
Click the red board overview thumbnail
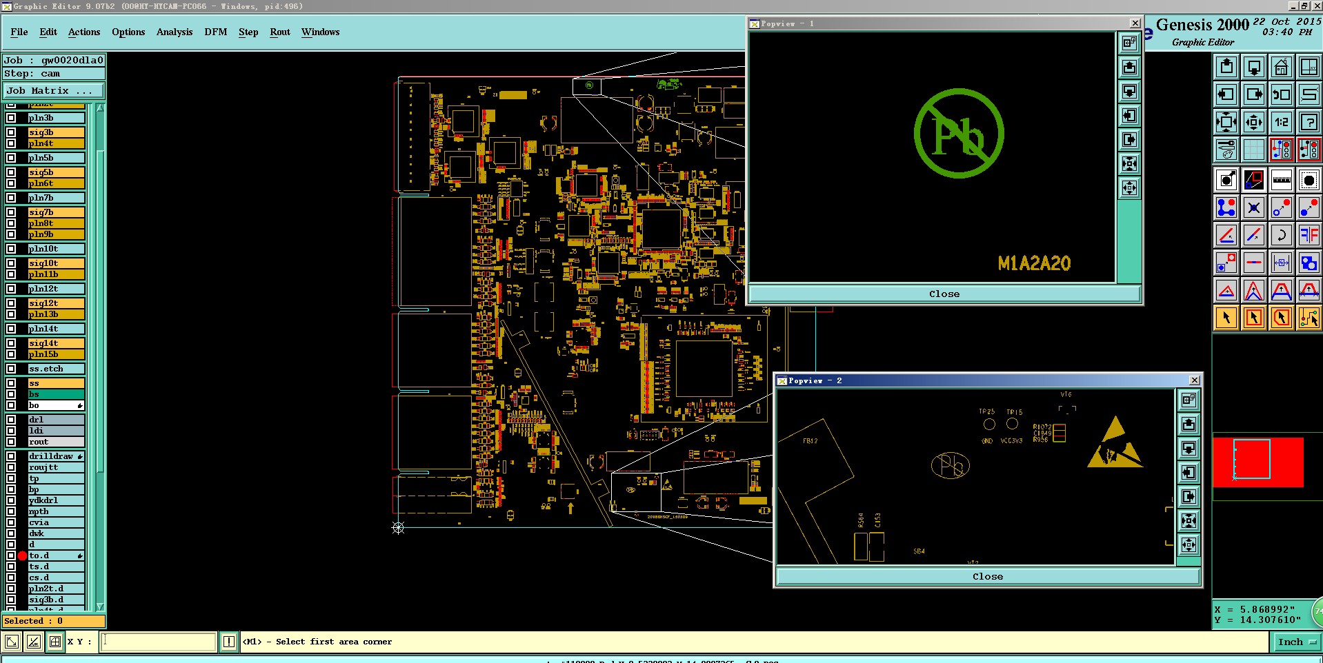click(1258, 462)
